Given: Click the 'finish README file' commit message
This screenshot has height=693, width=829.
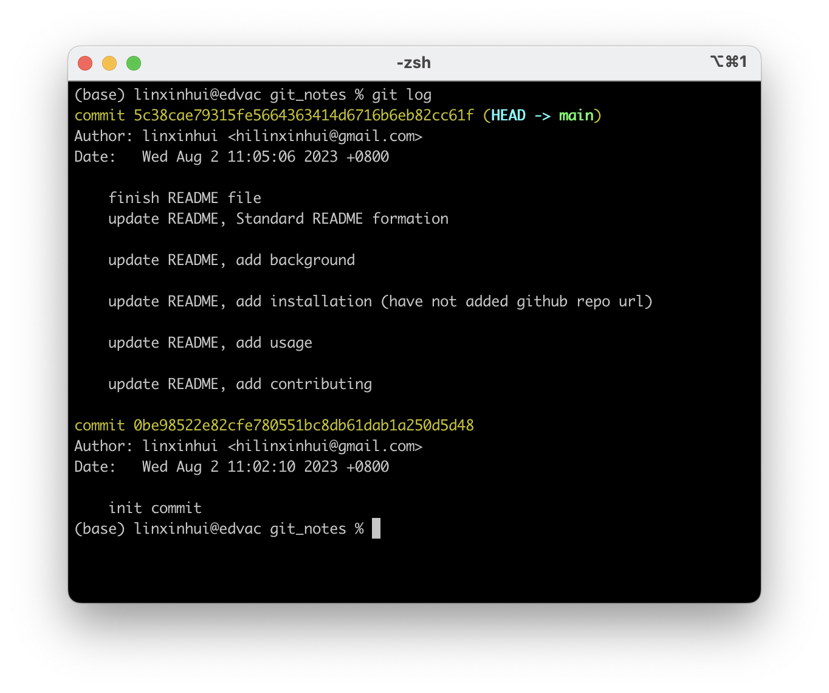Looking at the screenshot, I should 185,198.
